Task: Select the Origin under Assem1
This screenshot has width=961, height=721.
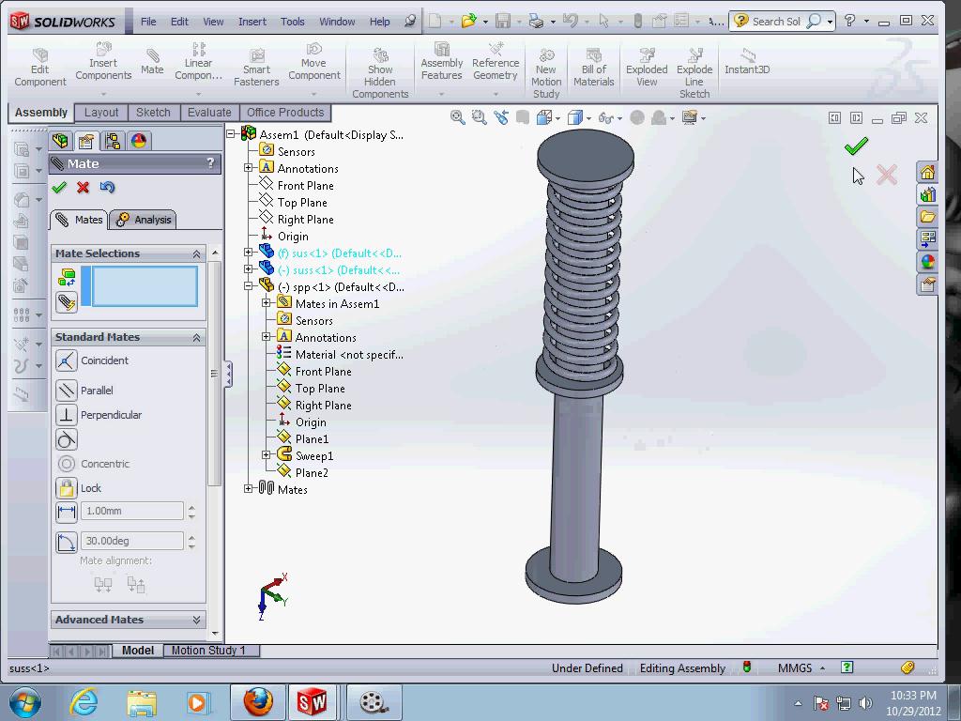Action: [293, 236]
